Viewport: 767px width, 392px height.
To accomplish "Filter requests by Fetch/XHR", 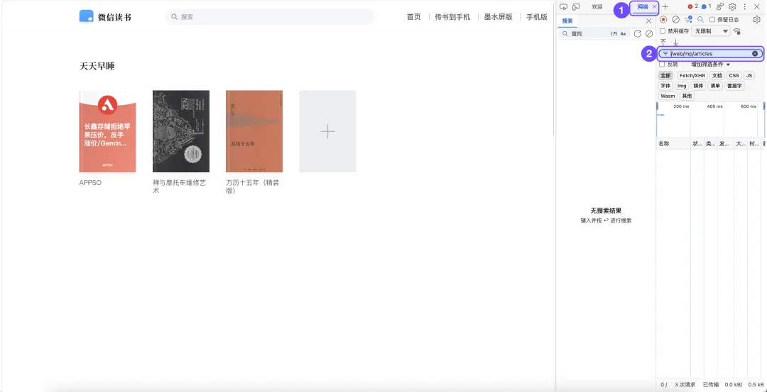I will click(692, 76).
